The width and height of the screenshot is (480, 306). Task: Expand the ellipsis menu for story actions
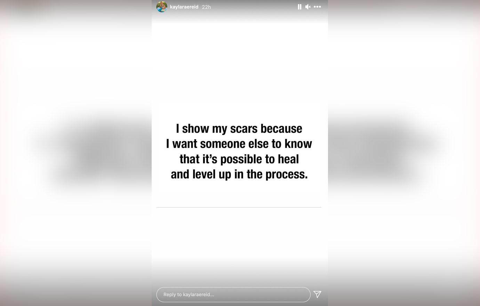pos(317,7)
